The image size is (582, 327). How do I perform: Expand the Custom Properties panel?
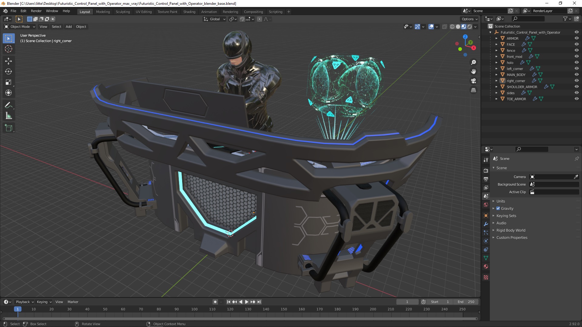(x=512, y=237)
